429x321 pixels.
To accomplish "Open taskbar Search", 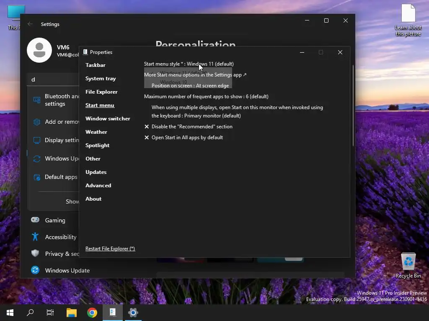I will [x=30, y=313].
